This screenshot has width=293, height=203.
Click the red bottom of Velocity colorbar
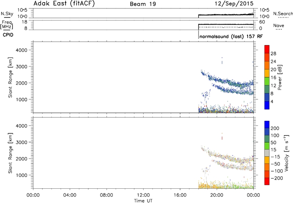coord(267,181)
